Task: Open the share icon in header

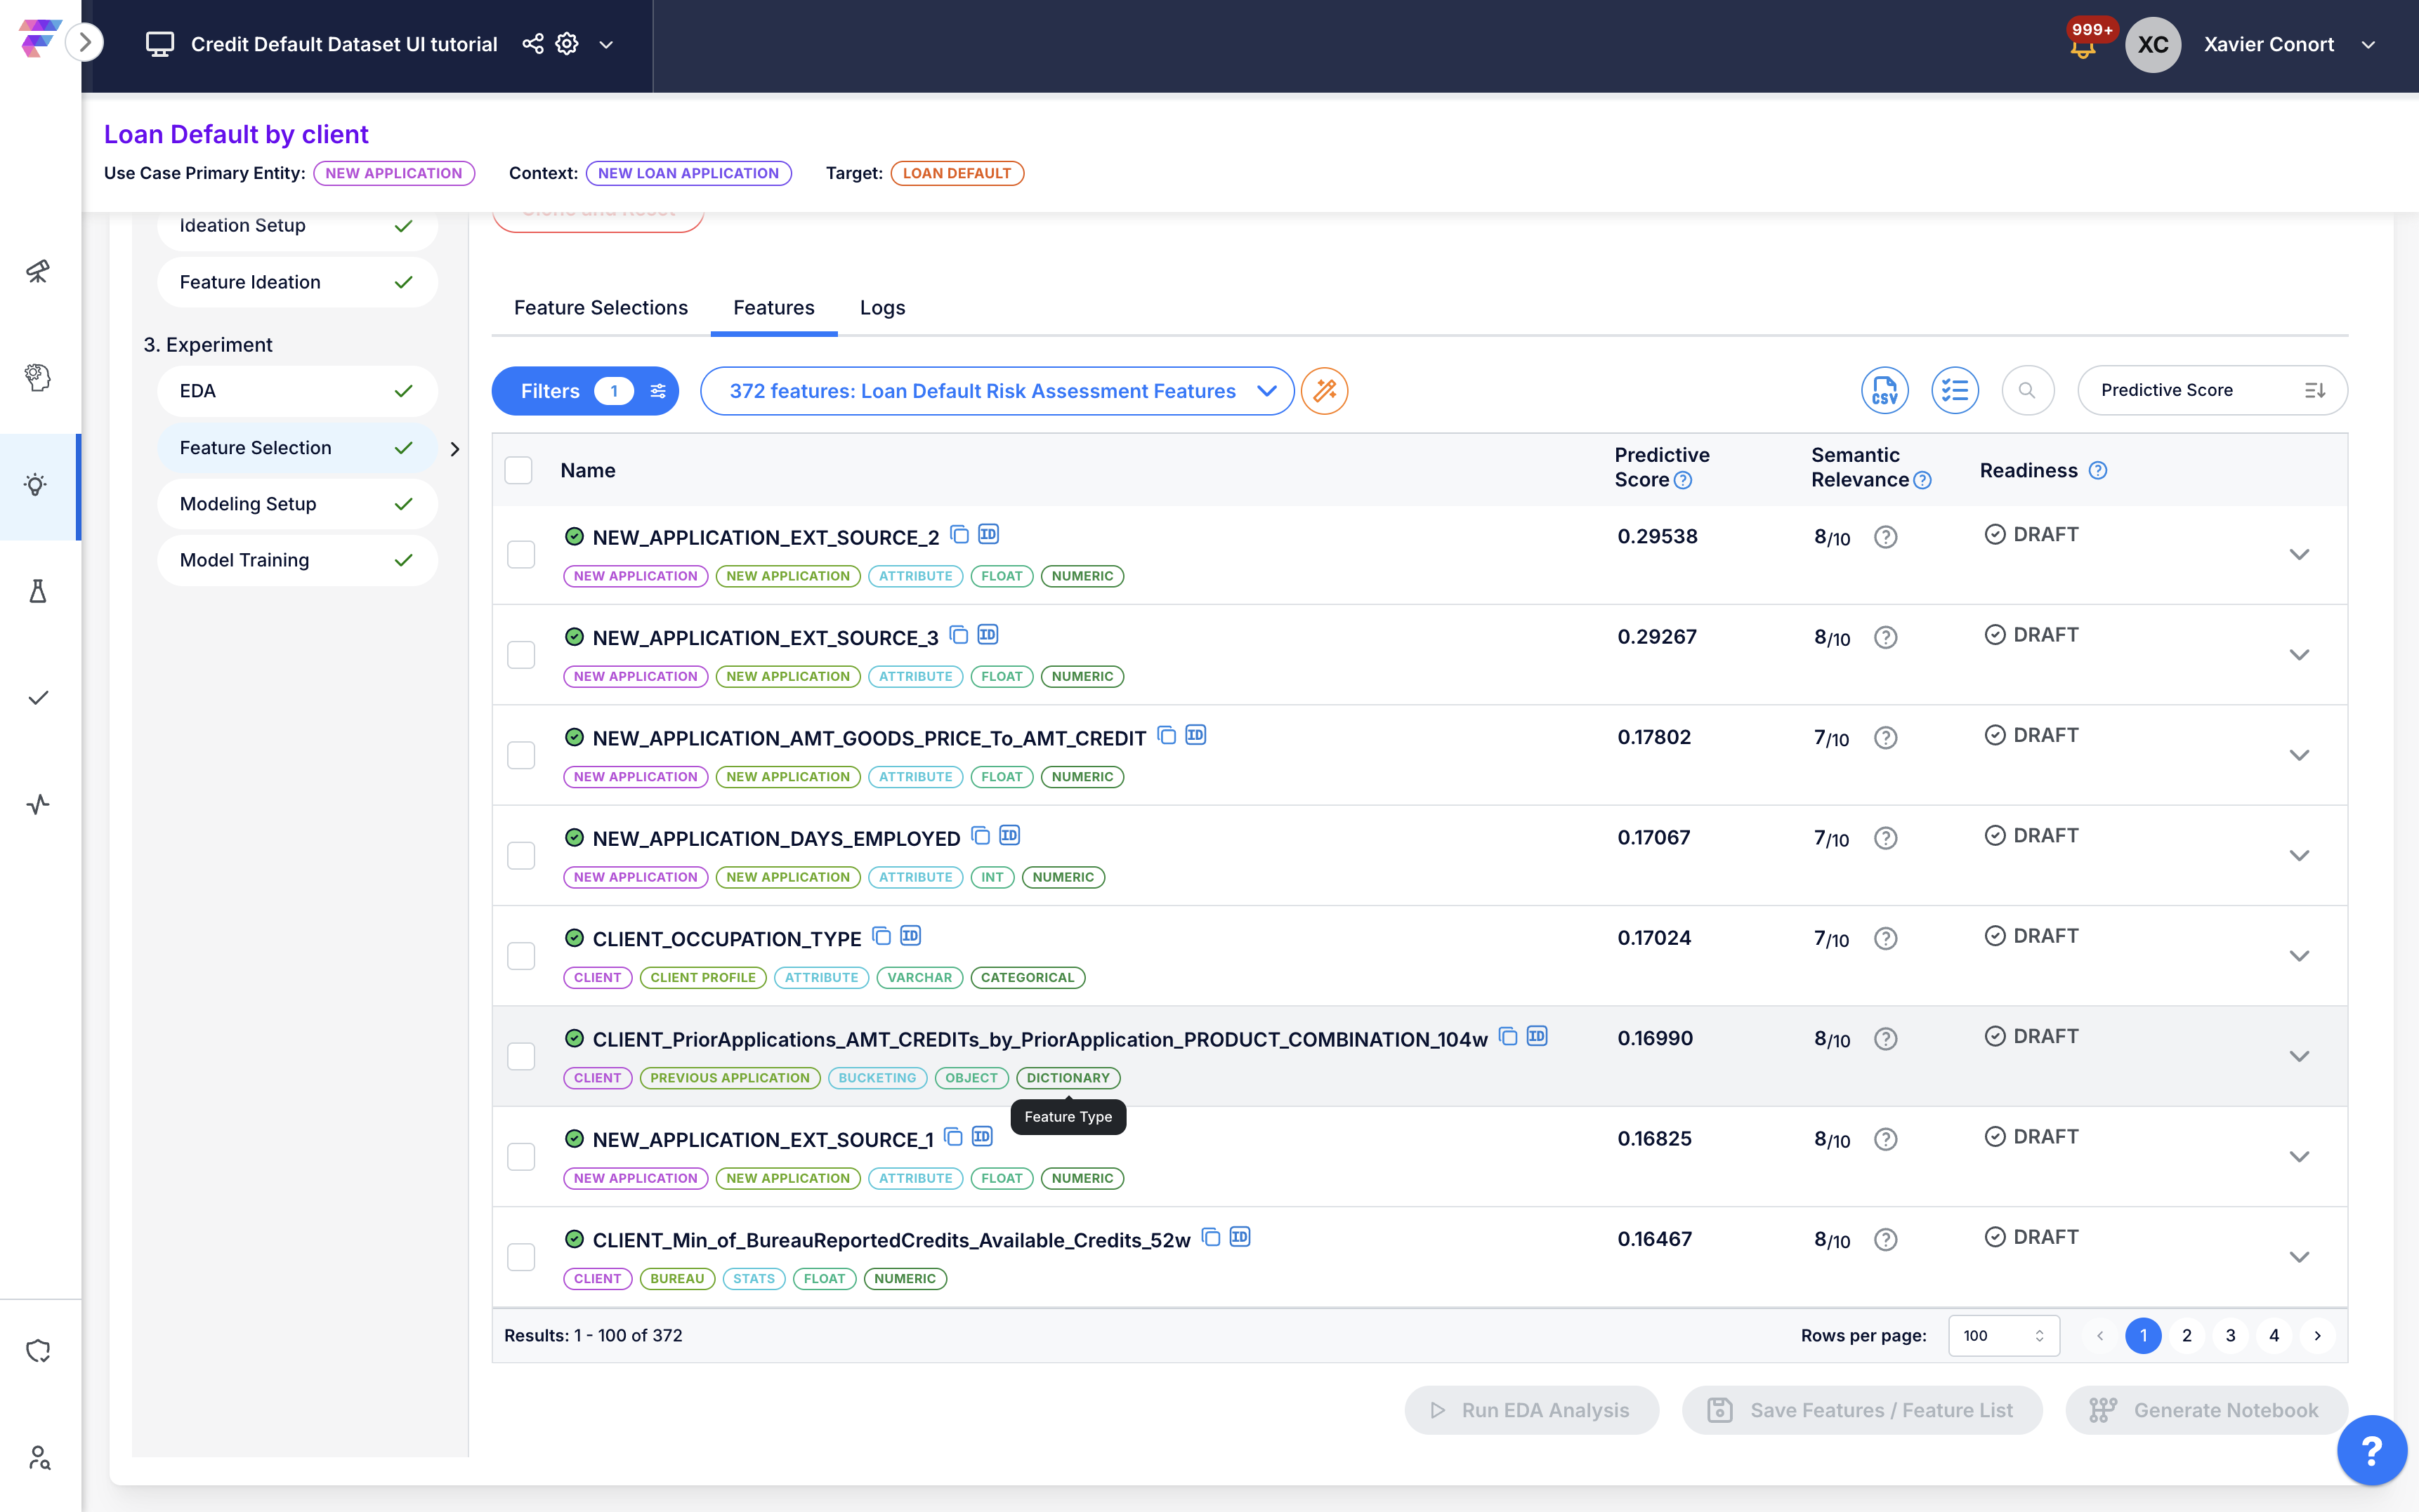Action: pos(533,44)
